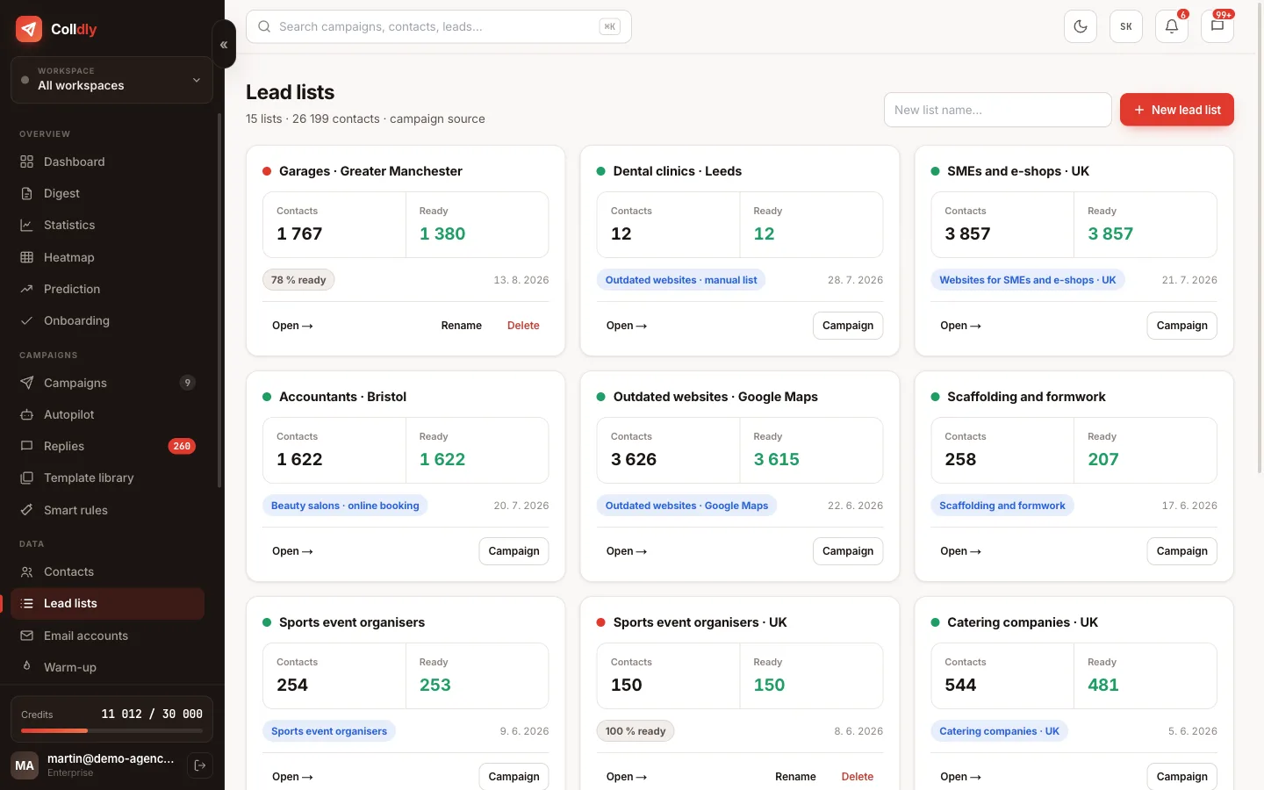1264x790 pixels.
Task: Start Campaign for SMEs and e-shops UK
Action: pos(1181,326)
